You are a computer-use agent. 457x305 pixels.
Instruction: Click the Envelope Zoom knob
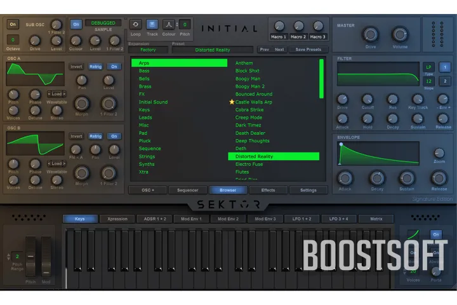tap(439, 153)
